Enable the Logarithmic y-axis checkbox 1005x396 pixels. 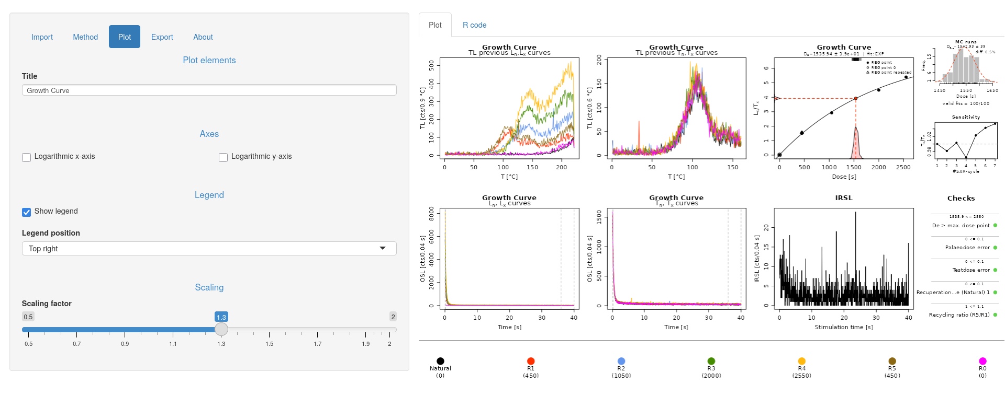224,157
